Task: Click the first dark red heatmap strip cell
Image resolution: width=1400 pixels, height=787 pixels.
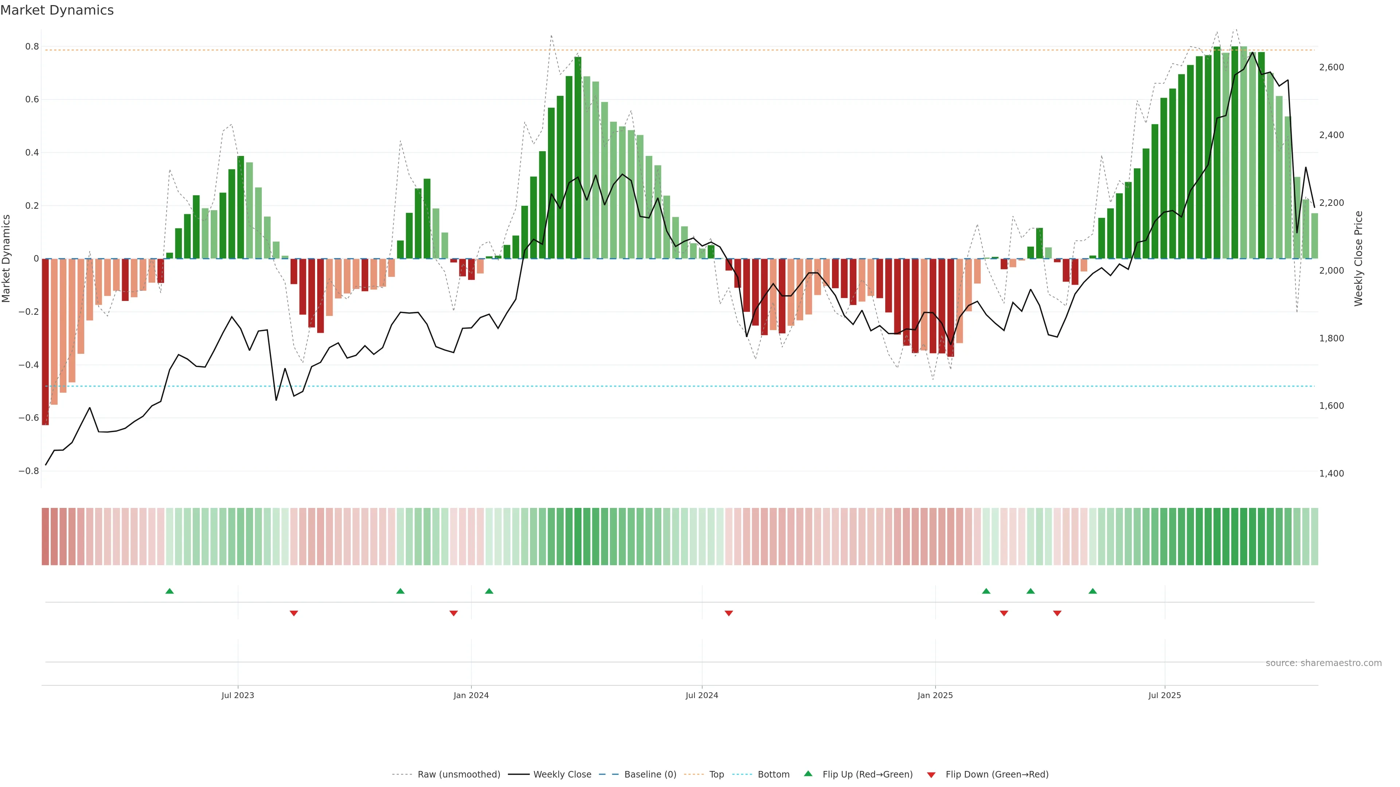Action: click(46, 536)
